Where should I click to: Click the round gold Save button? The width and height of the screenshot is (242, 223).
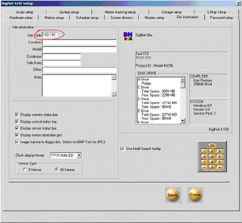tap(173, 195)
